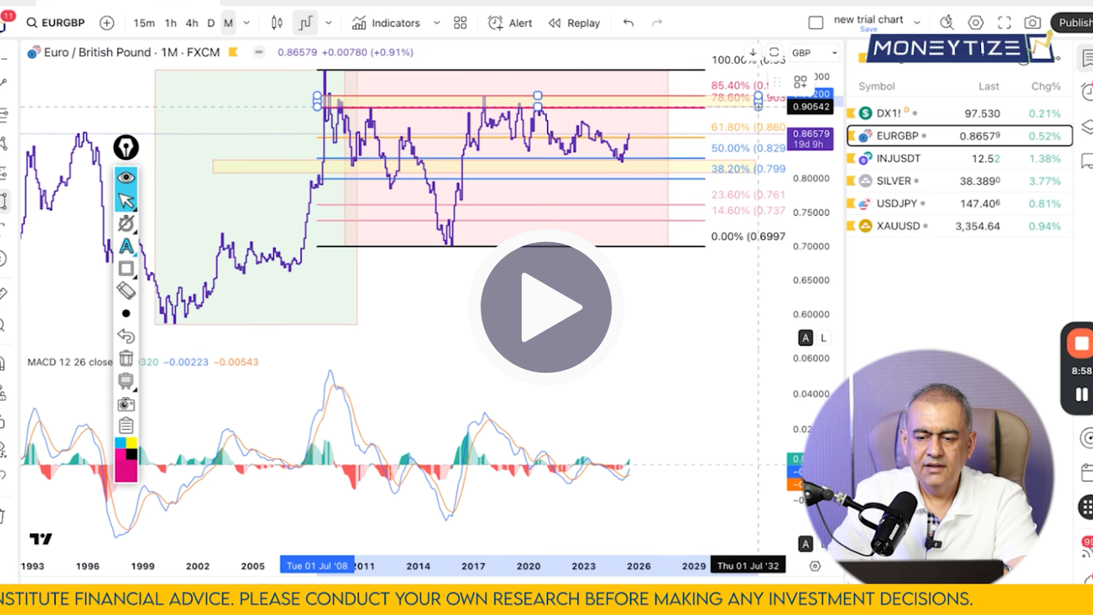Select INJUSDT in the watchlist
1093x615 pixels.
[x=959, y=158]
